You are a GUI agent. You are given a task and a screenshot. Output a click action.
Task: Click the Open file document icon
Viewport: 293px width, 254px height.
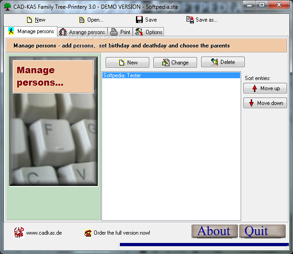point(81,20)
